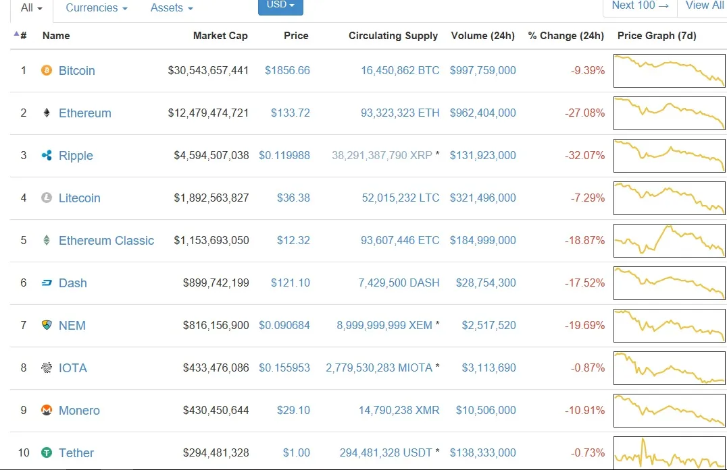This screenshot has height=470, width=727.
Task: Open the Monero link
Action: (x=79, y=411)
